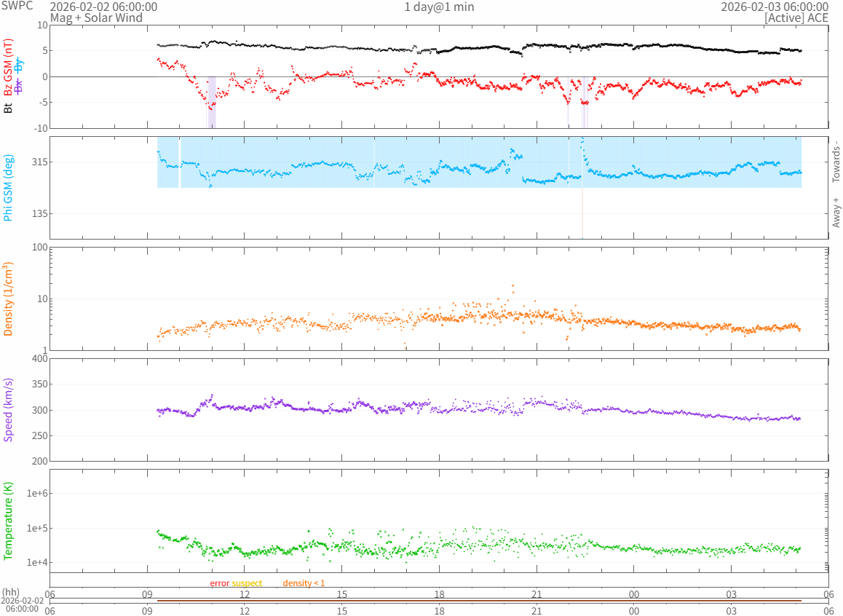The width and height of the screenshot is (843, 616).
Task: Click the red 'error' legend label
Action: [x=220, y=583]
